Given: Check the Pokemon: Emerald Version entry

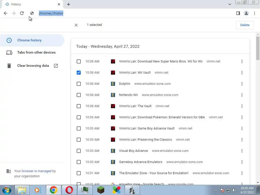Looking at the screenshot, I should (79, 117).
